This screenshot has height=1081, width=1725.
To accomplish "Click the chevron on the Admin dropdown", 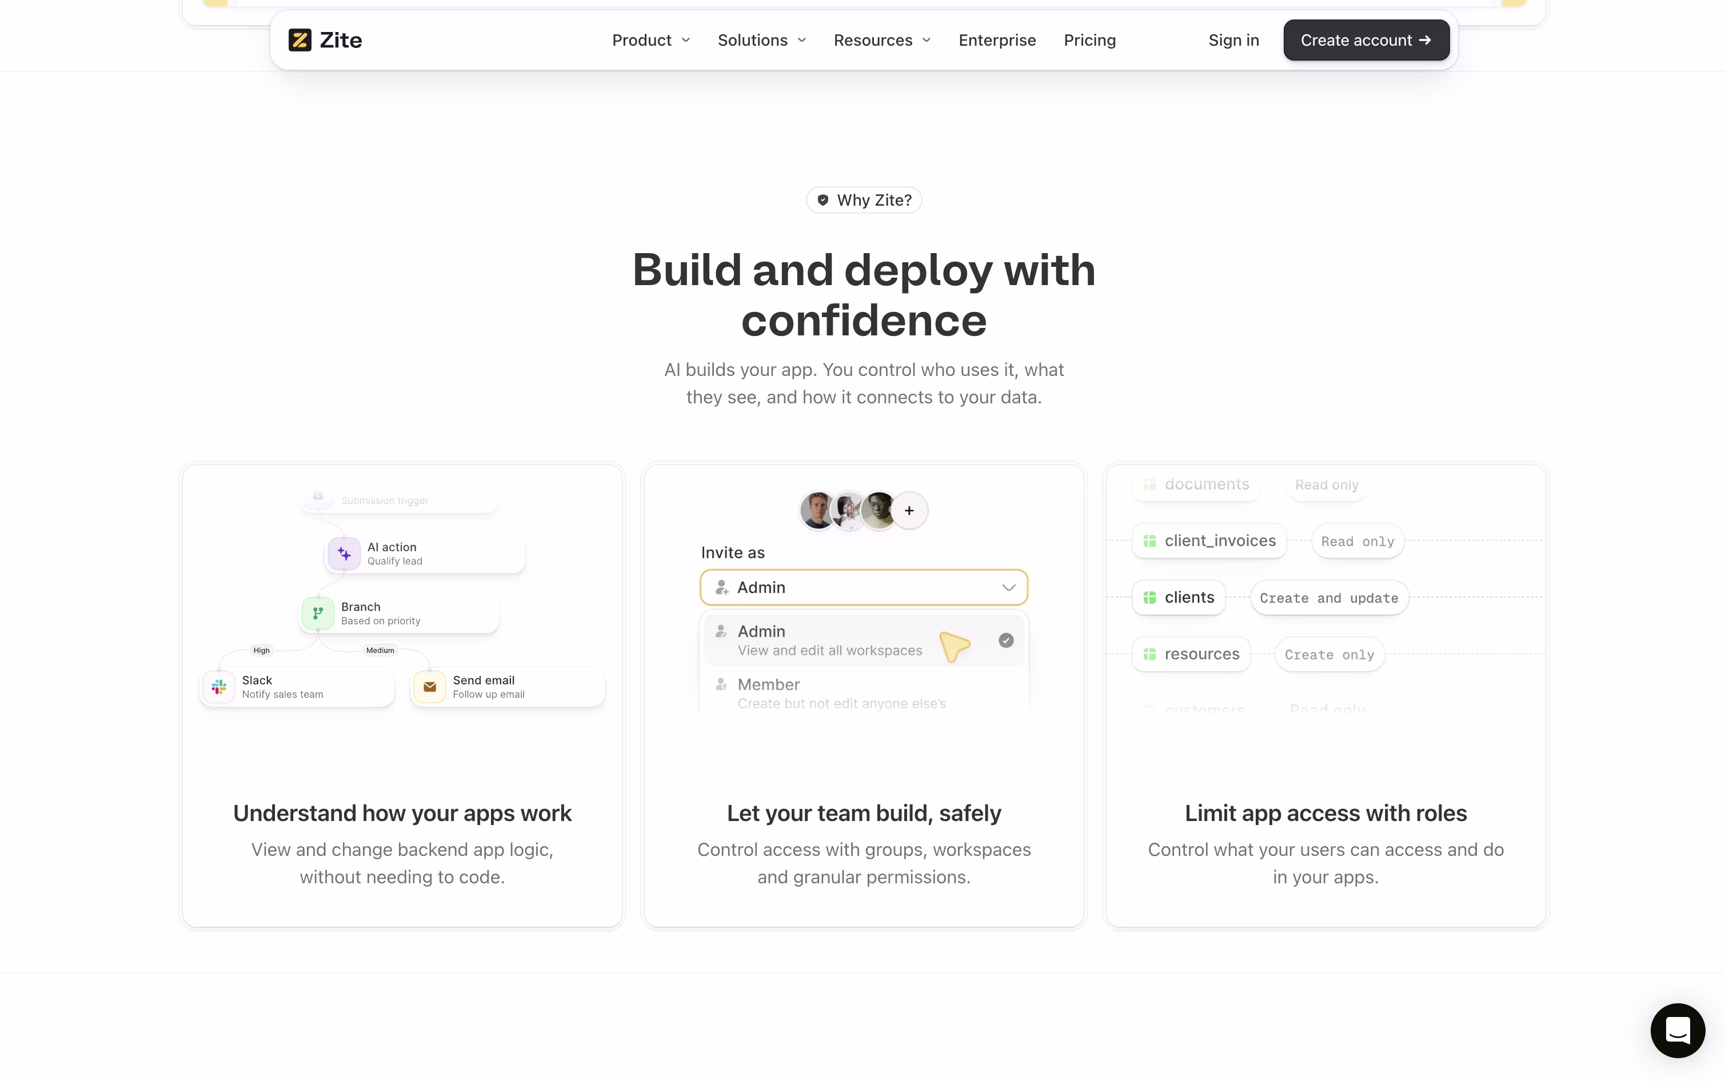I will (x=1008, y=588).
